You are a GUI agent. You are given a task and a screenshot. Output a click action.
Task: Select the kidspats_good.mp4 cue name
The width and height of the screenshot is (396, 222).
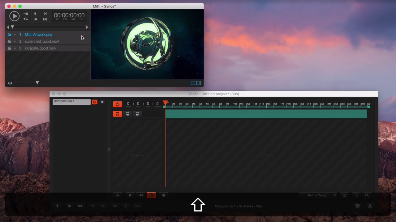pyautogui.click(x=40, y=48)
